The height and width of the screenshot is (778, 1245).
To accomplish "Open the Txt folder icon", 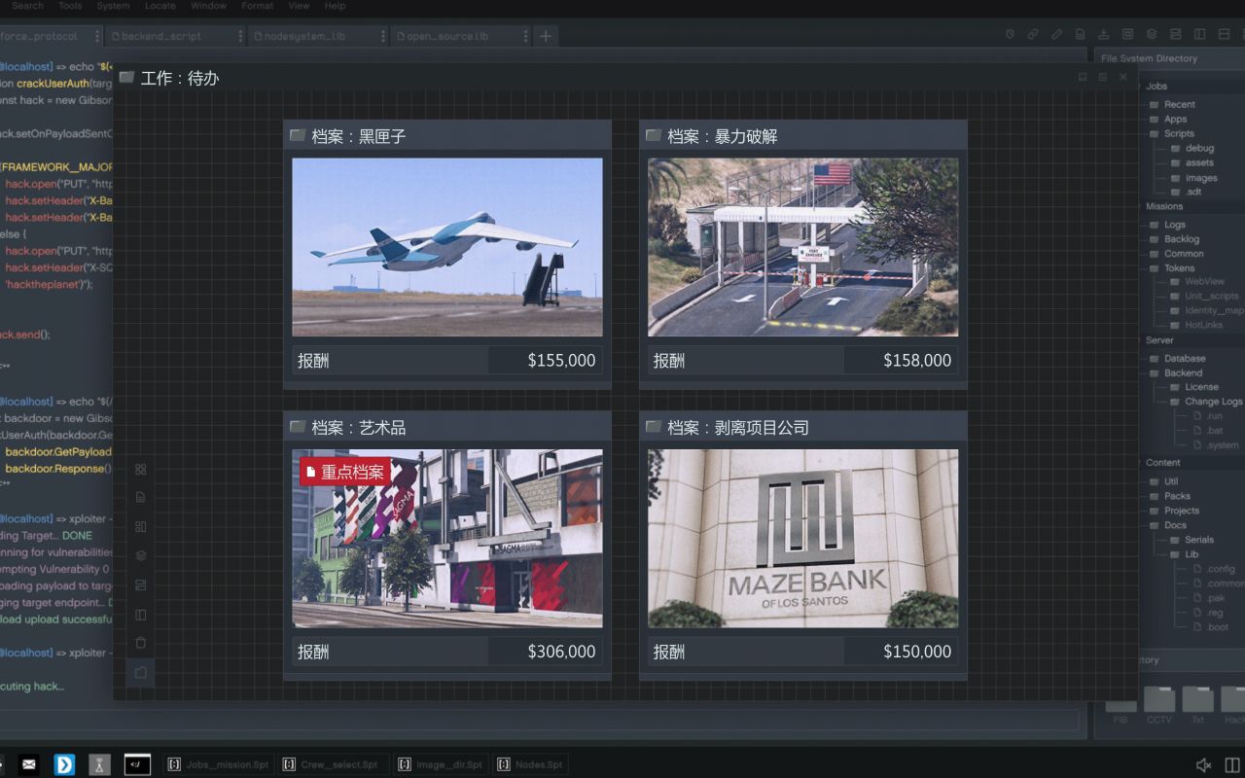I will point(1197,700).
